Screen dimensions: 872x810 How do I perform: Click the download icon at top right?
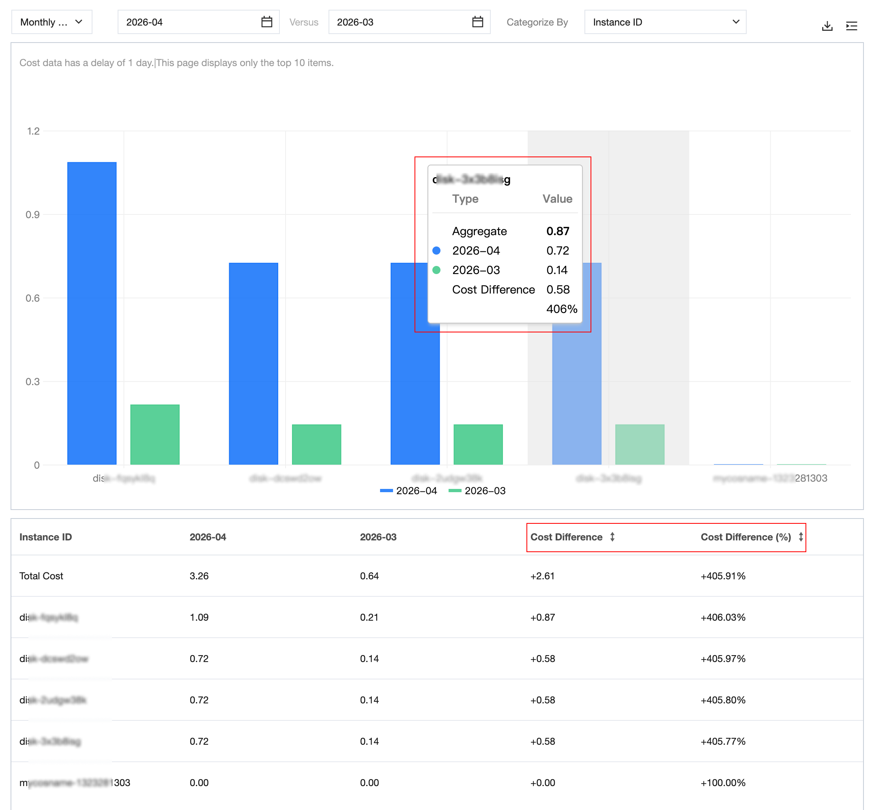[827, 26]
